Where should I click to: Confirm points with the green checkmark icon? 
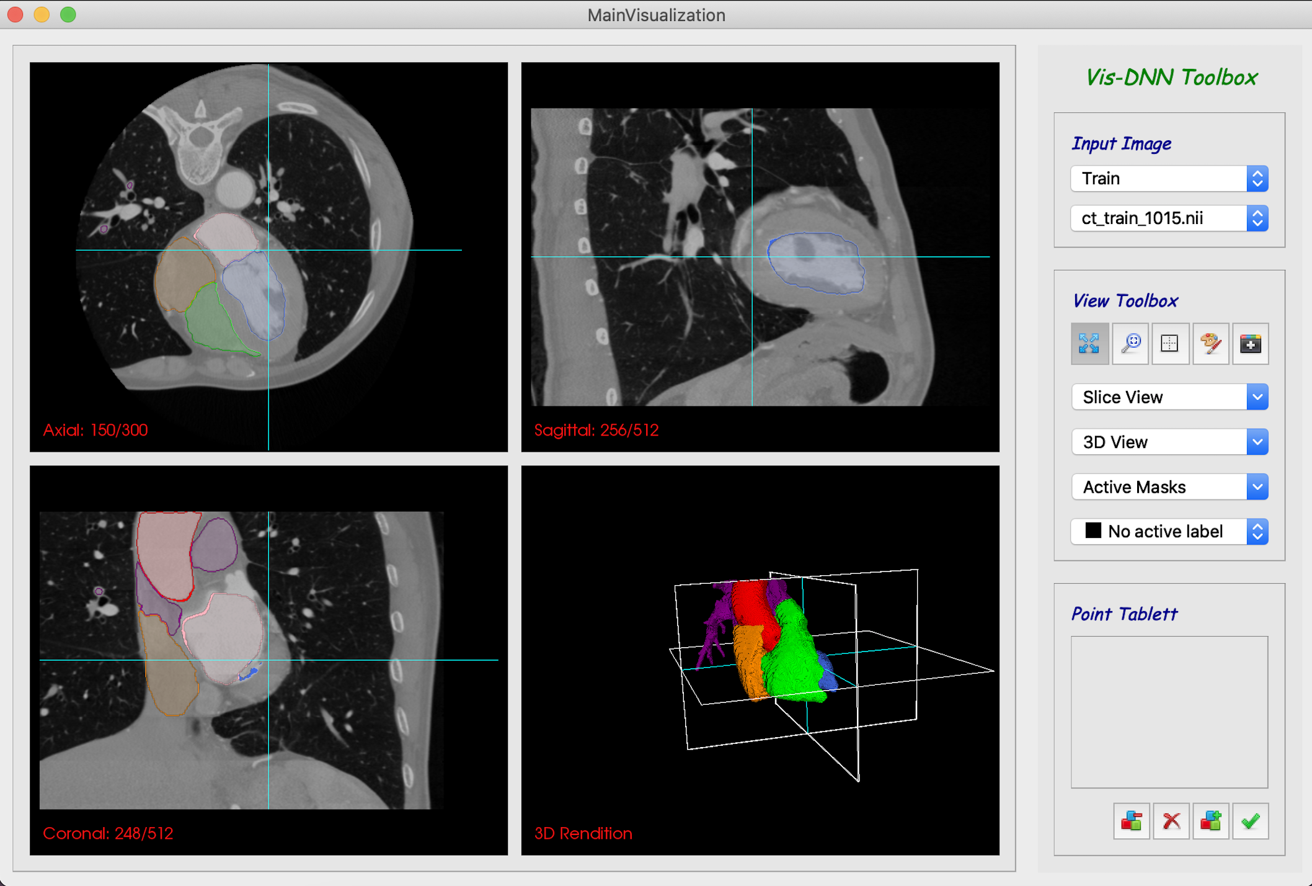pyautogui.click(x=1251, y=821)
